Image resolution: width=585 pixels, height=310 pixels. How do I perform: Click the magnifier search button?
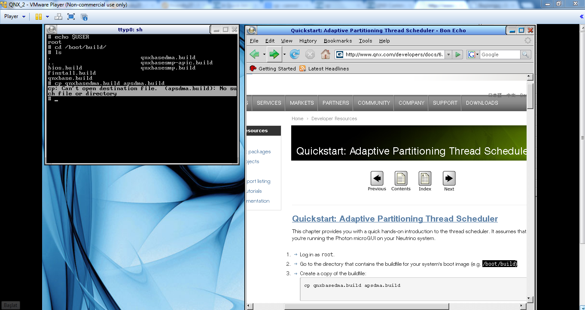pyautogui.click(x=526, y=55)
